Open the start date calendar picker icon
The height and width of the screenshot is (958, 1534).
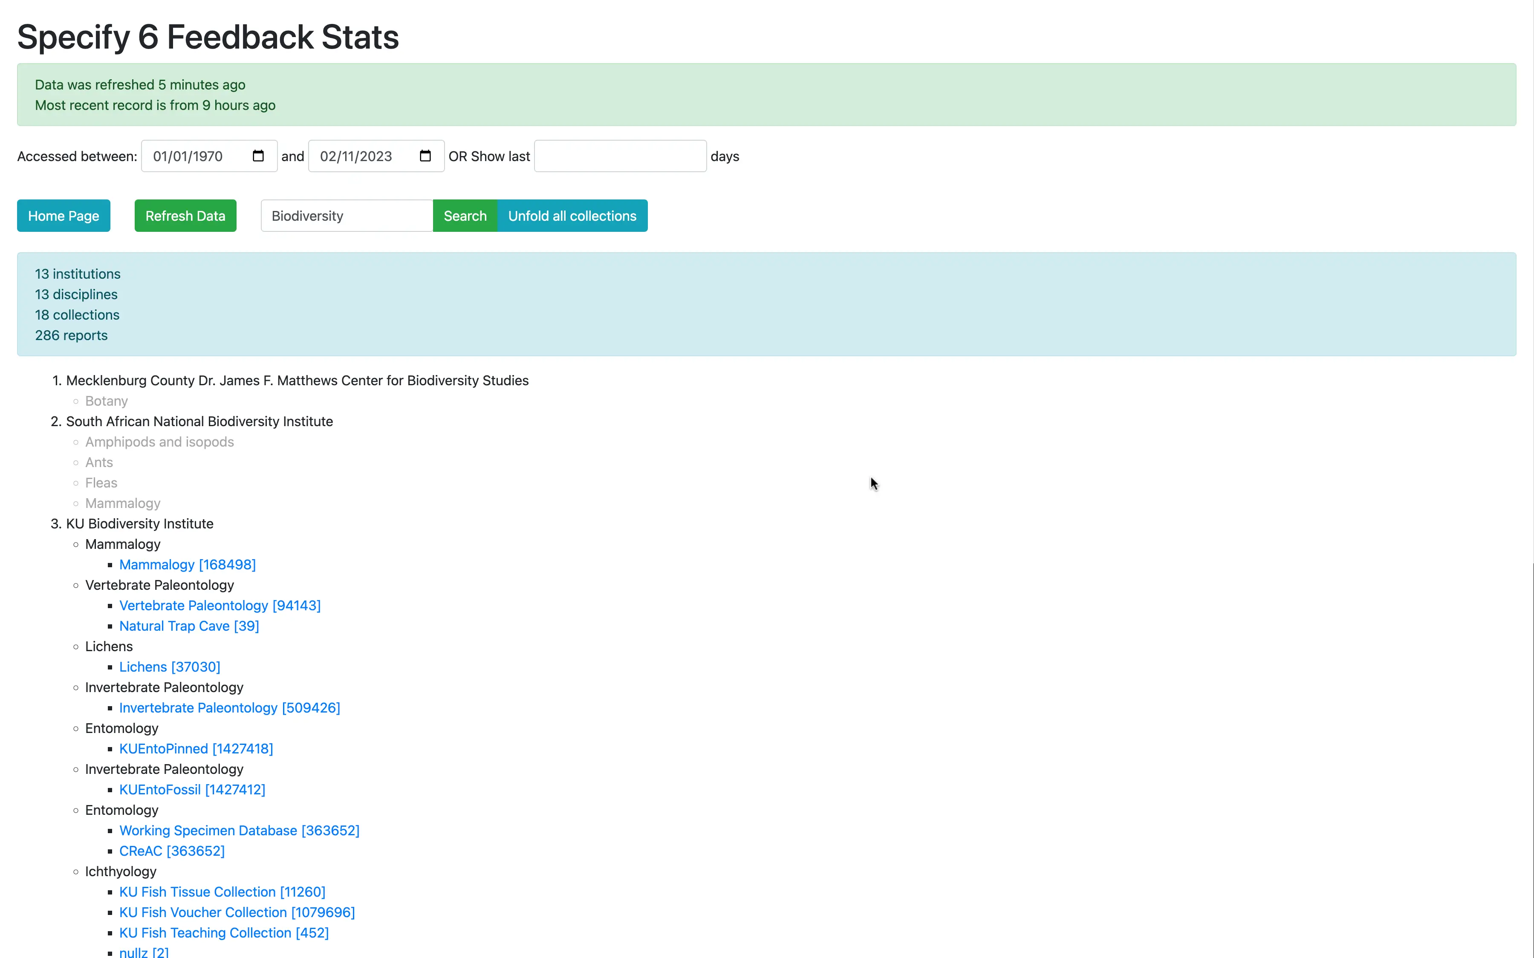click(258, 156)
